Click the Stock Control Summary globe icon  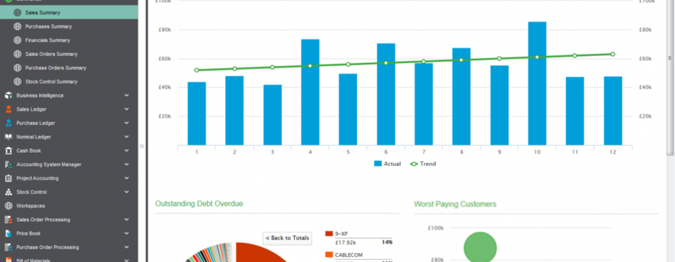pyautogui.click(x=17, y=82)
